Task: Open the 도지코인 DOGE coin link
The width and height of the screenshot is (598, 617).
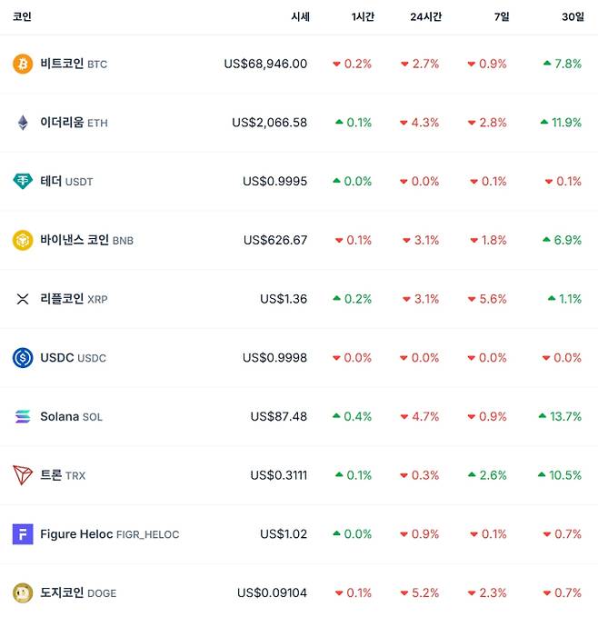Action: tap(77, 593)
